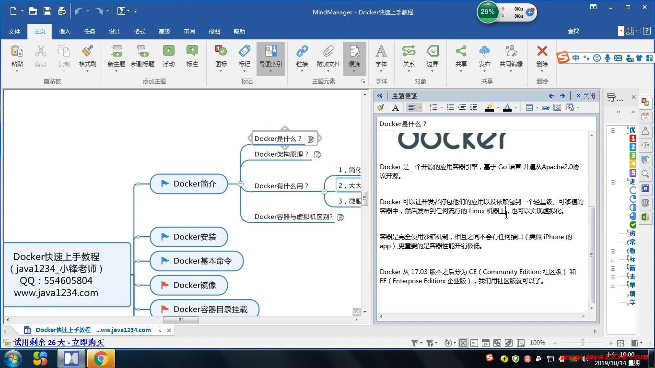655x368 pixels.
Task: Close the notes panel with 关闭
Action: point(585,96)
